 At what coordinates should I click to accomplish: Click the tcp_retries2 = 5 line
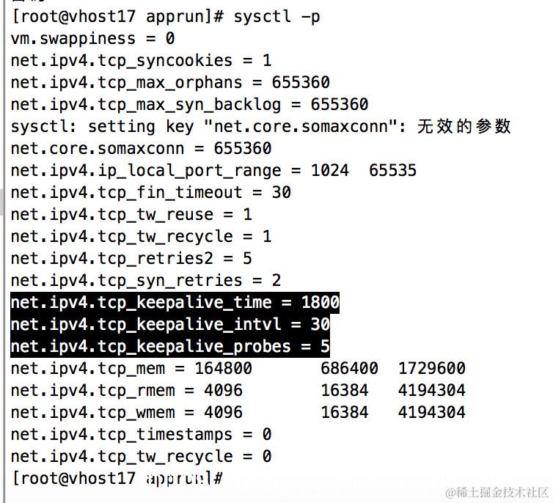pos(131,258)
